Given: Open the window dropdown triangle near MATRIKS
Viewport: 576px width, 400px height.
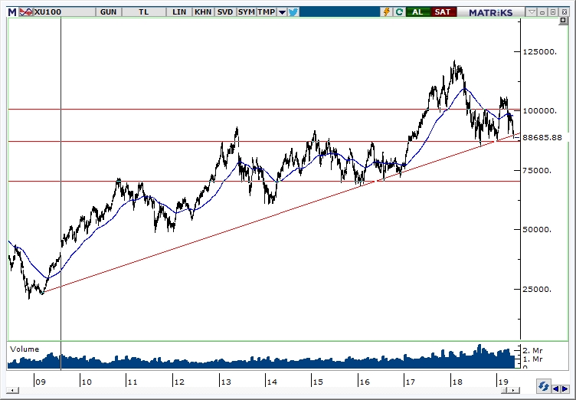Looking at the screenshot, I should 532,12.
